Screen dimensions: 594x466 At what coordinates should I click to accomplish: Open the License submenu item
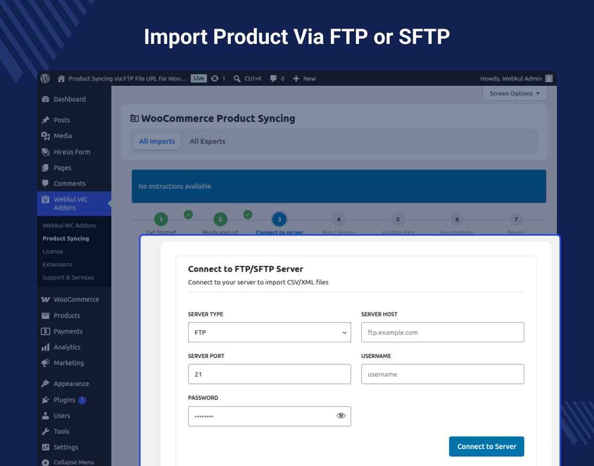(x=53, y=252)
